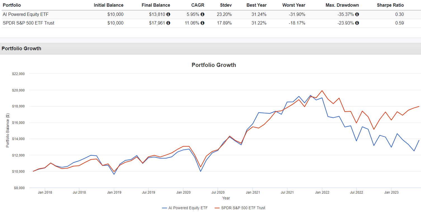421x212 pixels.
Task: Click the Jul 2021 x-axis label
Action: (x=287, y=192)
